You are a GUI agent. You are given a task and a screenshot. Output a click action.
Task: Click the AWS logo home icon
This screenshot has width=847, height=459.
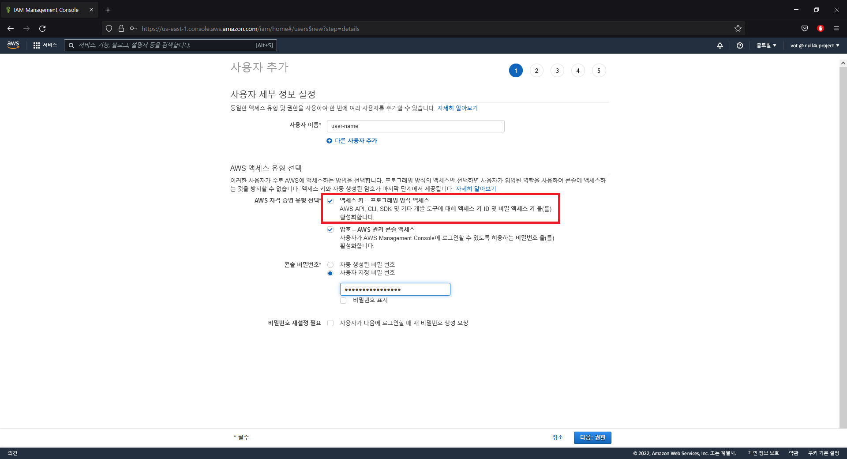[x=13, y=45]
